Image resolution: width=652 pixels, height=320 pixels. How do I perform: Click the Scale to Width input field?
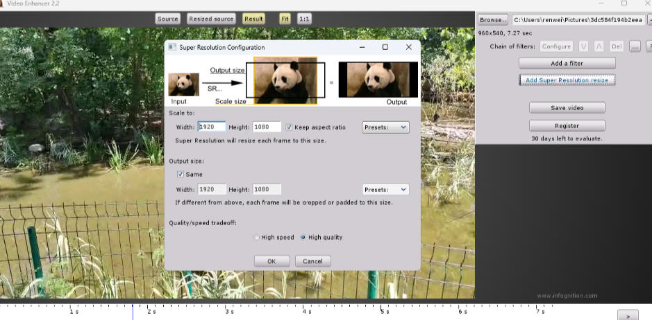coord(212,127)
